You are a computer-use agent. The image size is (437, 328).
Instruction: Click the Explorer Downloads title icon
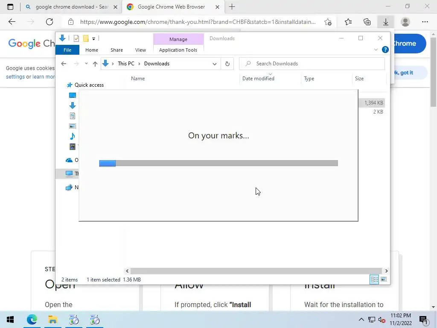pyautogui.click(x=62, y=38)
